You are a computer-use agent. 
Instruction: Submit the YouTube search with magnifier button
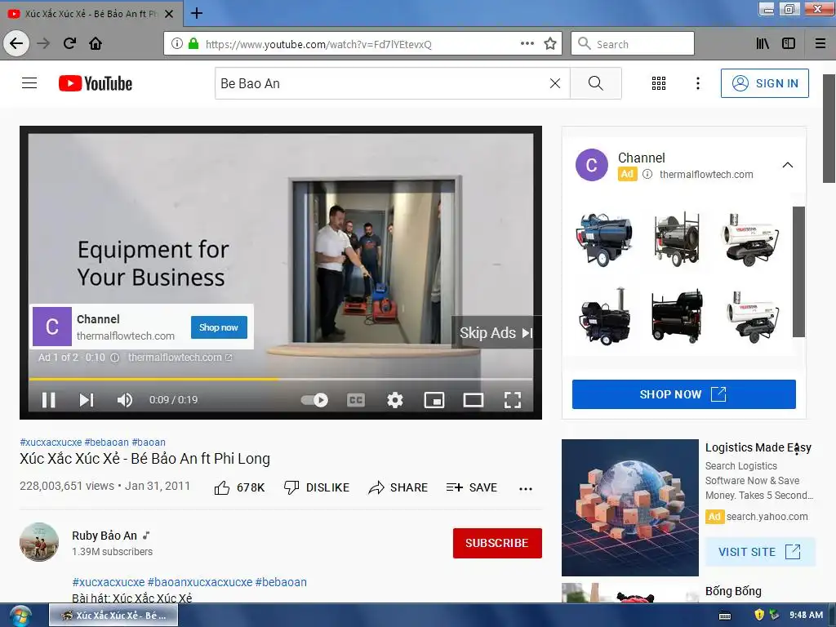click(x=595, y=83)
